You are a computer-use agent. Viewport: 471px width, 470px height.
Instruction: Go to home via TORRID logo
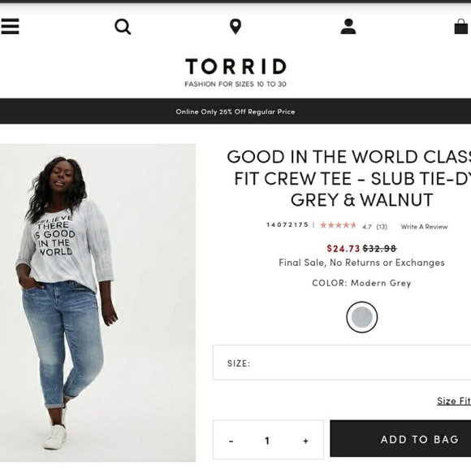click(235, 72)
